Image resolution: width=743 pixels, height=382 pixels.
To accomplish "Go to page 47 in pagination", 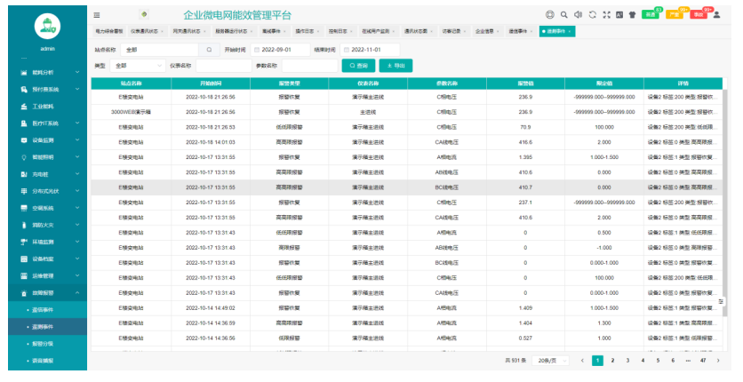I will (x=703, y=361).
